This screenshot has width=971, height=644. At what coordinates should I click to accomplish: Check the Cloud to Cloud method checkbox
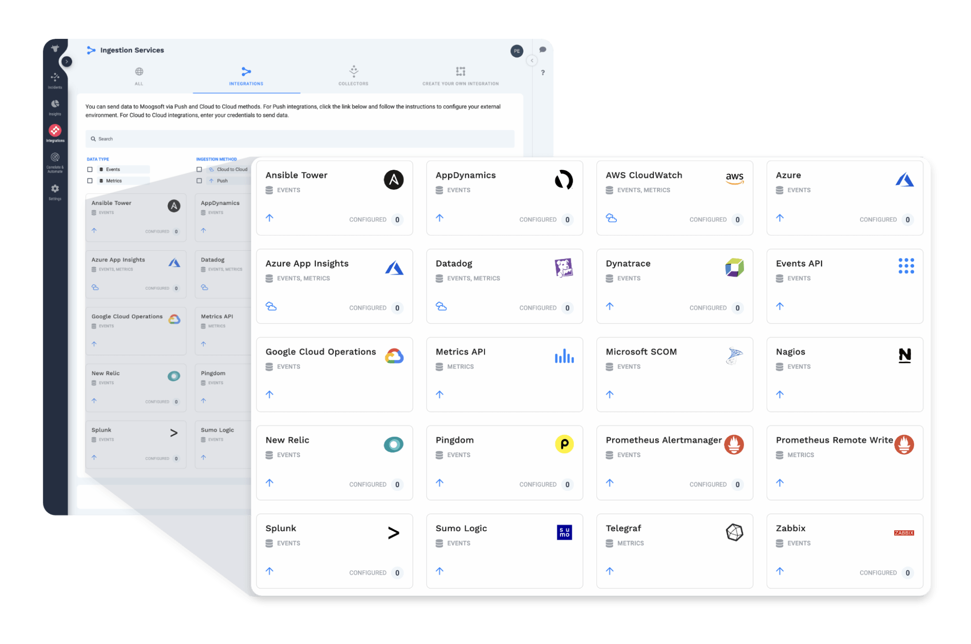199,169
